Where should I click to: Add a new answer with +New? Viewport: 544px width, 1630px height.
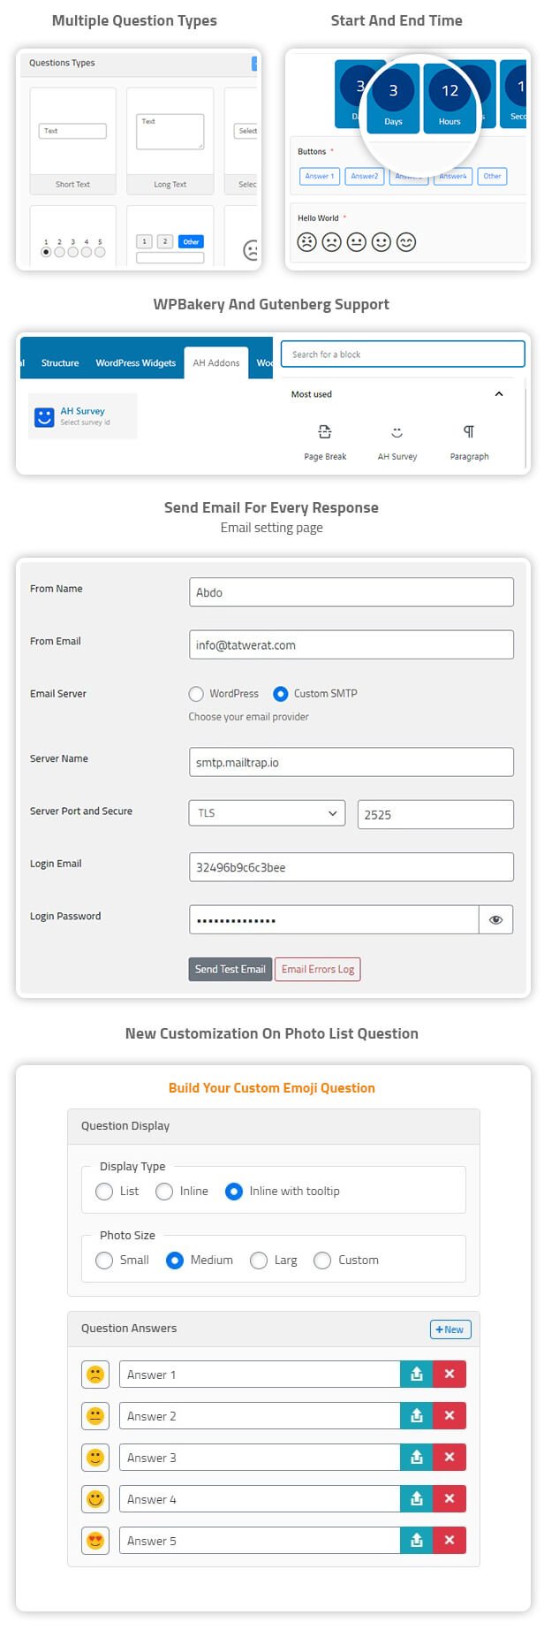[x=450, y=1329]
